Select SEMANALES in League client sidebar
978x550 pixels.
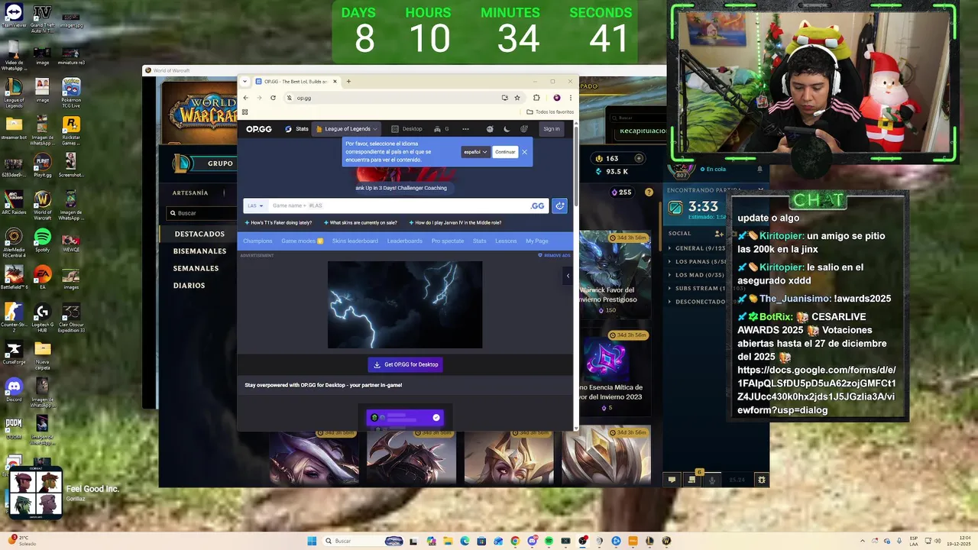point(196,269)
